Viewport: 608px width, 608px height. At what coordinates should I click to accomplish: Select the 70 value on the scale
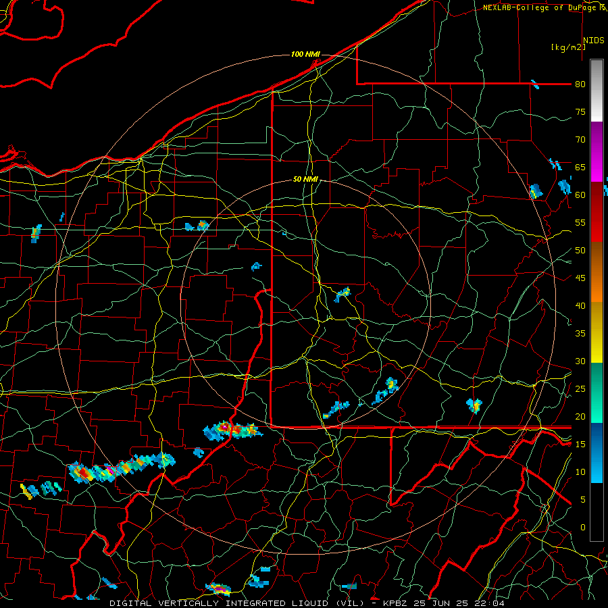[x=580, y=140]
